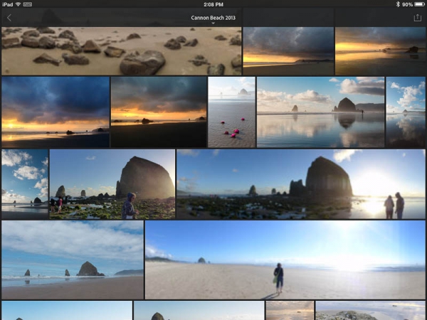Open the photo of pink objects on wet sand
Screen dimensions: 427x320
pos(231,112)
